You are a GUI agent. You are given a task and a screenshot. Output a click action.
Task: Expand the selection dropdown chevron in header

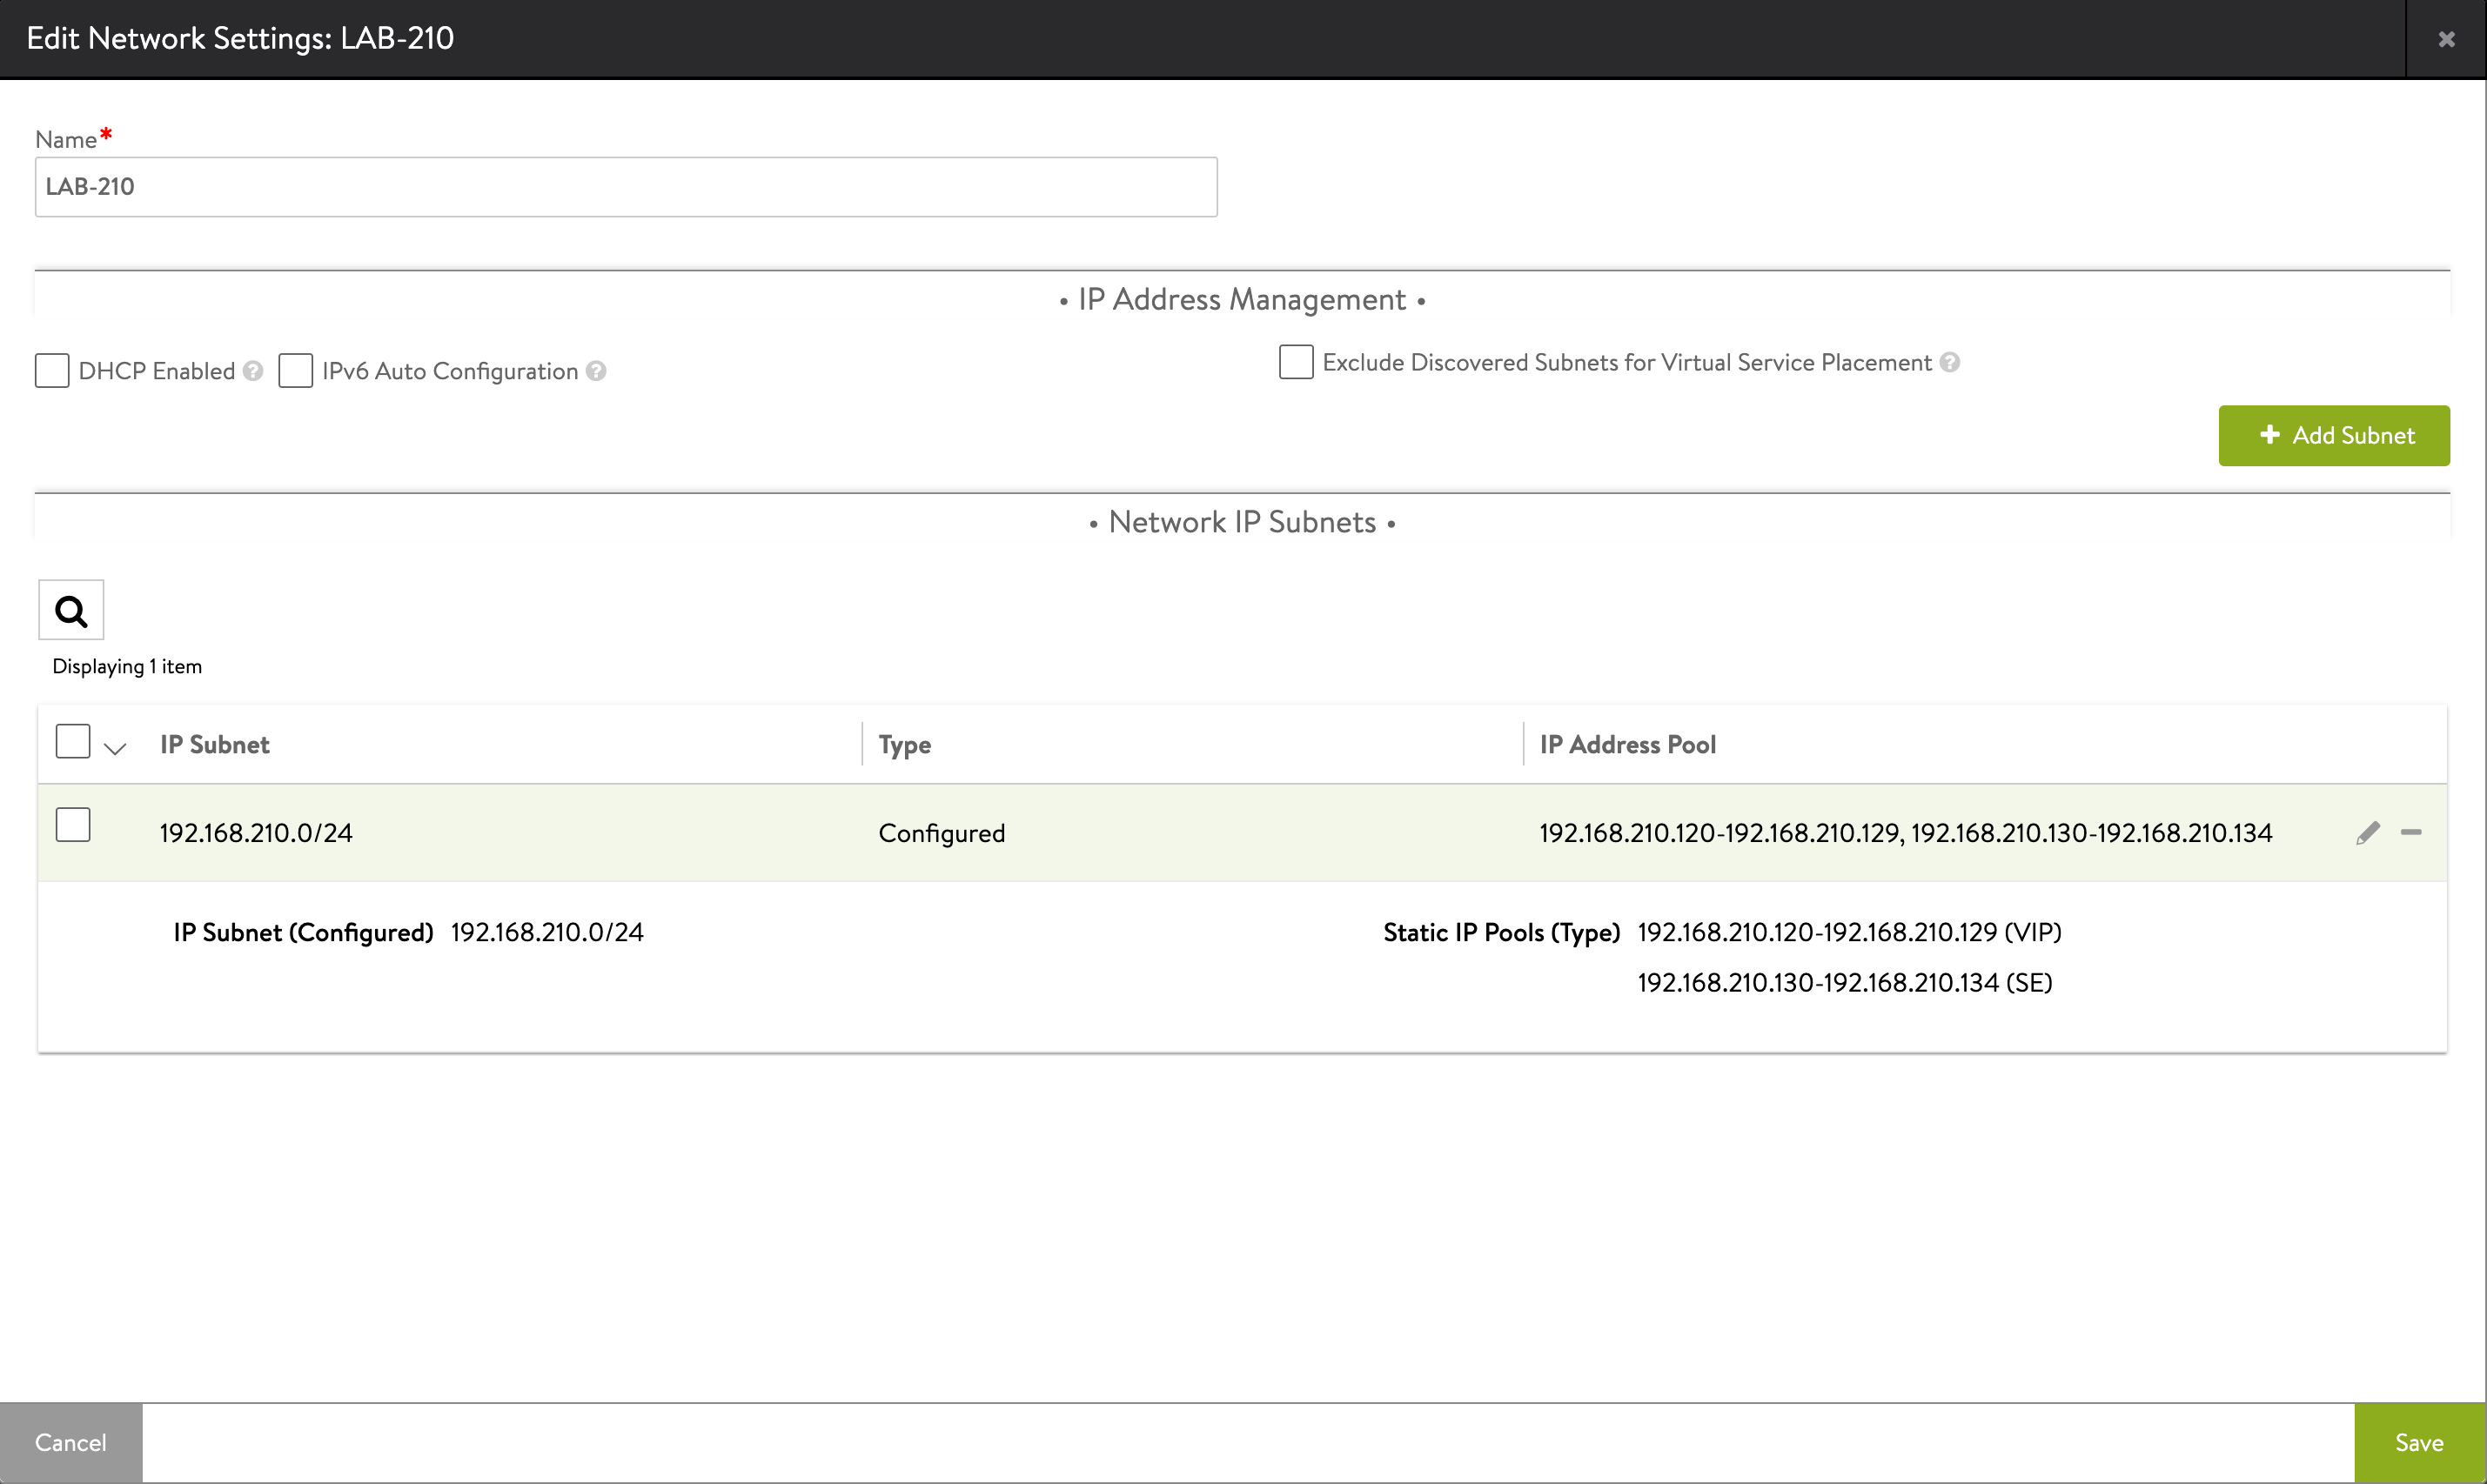[x=115, y=748]
